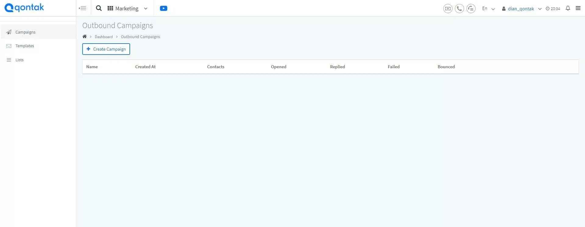Click the circled phone call icon
This screenshot has height=227, width=585.
coord(459,9)
